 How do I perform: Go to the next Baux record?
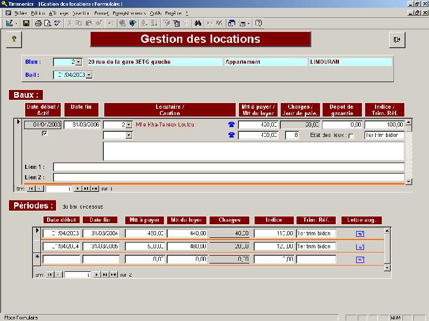coord(78,188)
